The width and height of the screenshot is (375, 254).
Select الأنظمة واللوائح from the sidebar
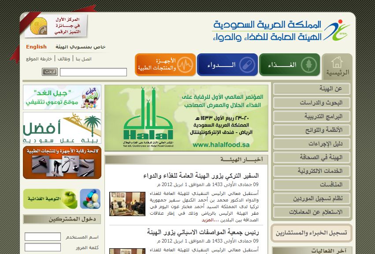click(x=312, y=130)
